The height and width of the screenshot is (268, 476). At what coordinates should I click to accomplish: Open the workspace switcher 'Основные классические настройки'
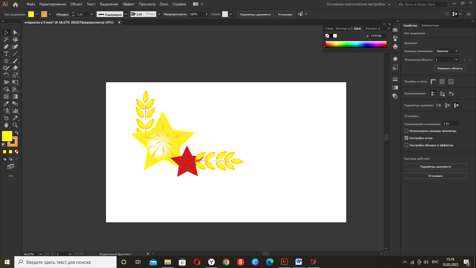point(358,4)
